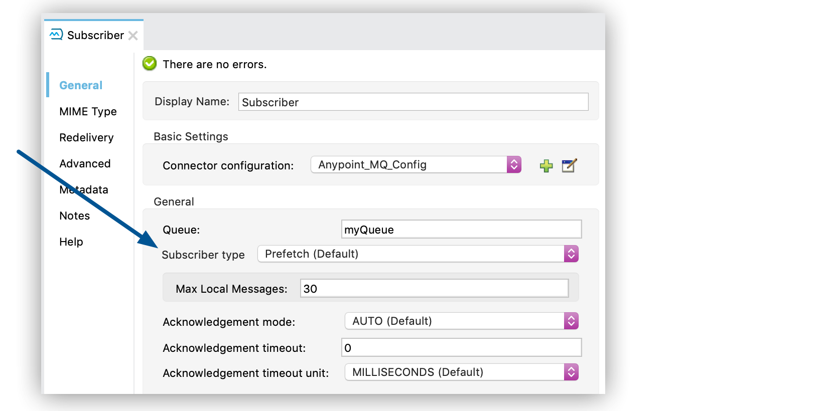Open the Redelivery section

click(x=86, y=137)
